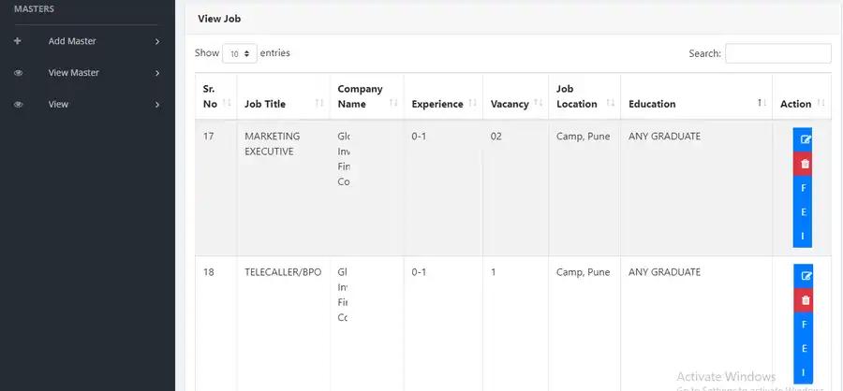This screenshot has width=843, height=391.
Task: Open the show entries count dropdown
Action: point(239,54)
